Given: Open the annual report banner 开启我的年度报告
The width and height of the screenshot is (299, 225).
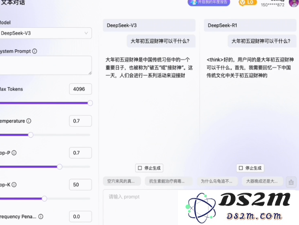Looking at the screenshot, I should (209, 3).
